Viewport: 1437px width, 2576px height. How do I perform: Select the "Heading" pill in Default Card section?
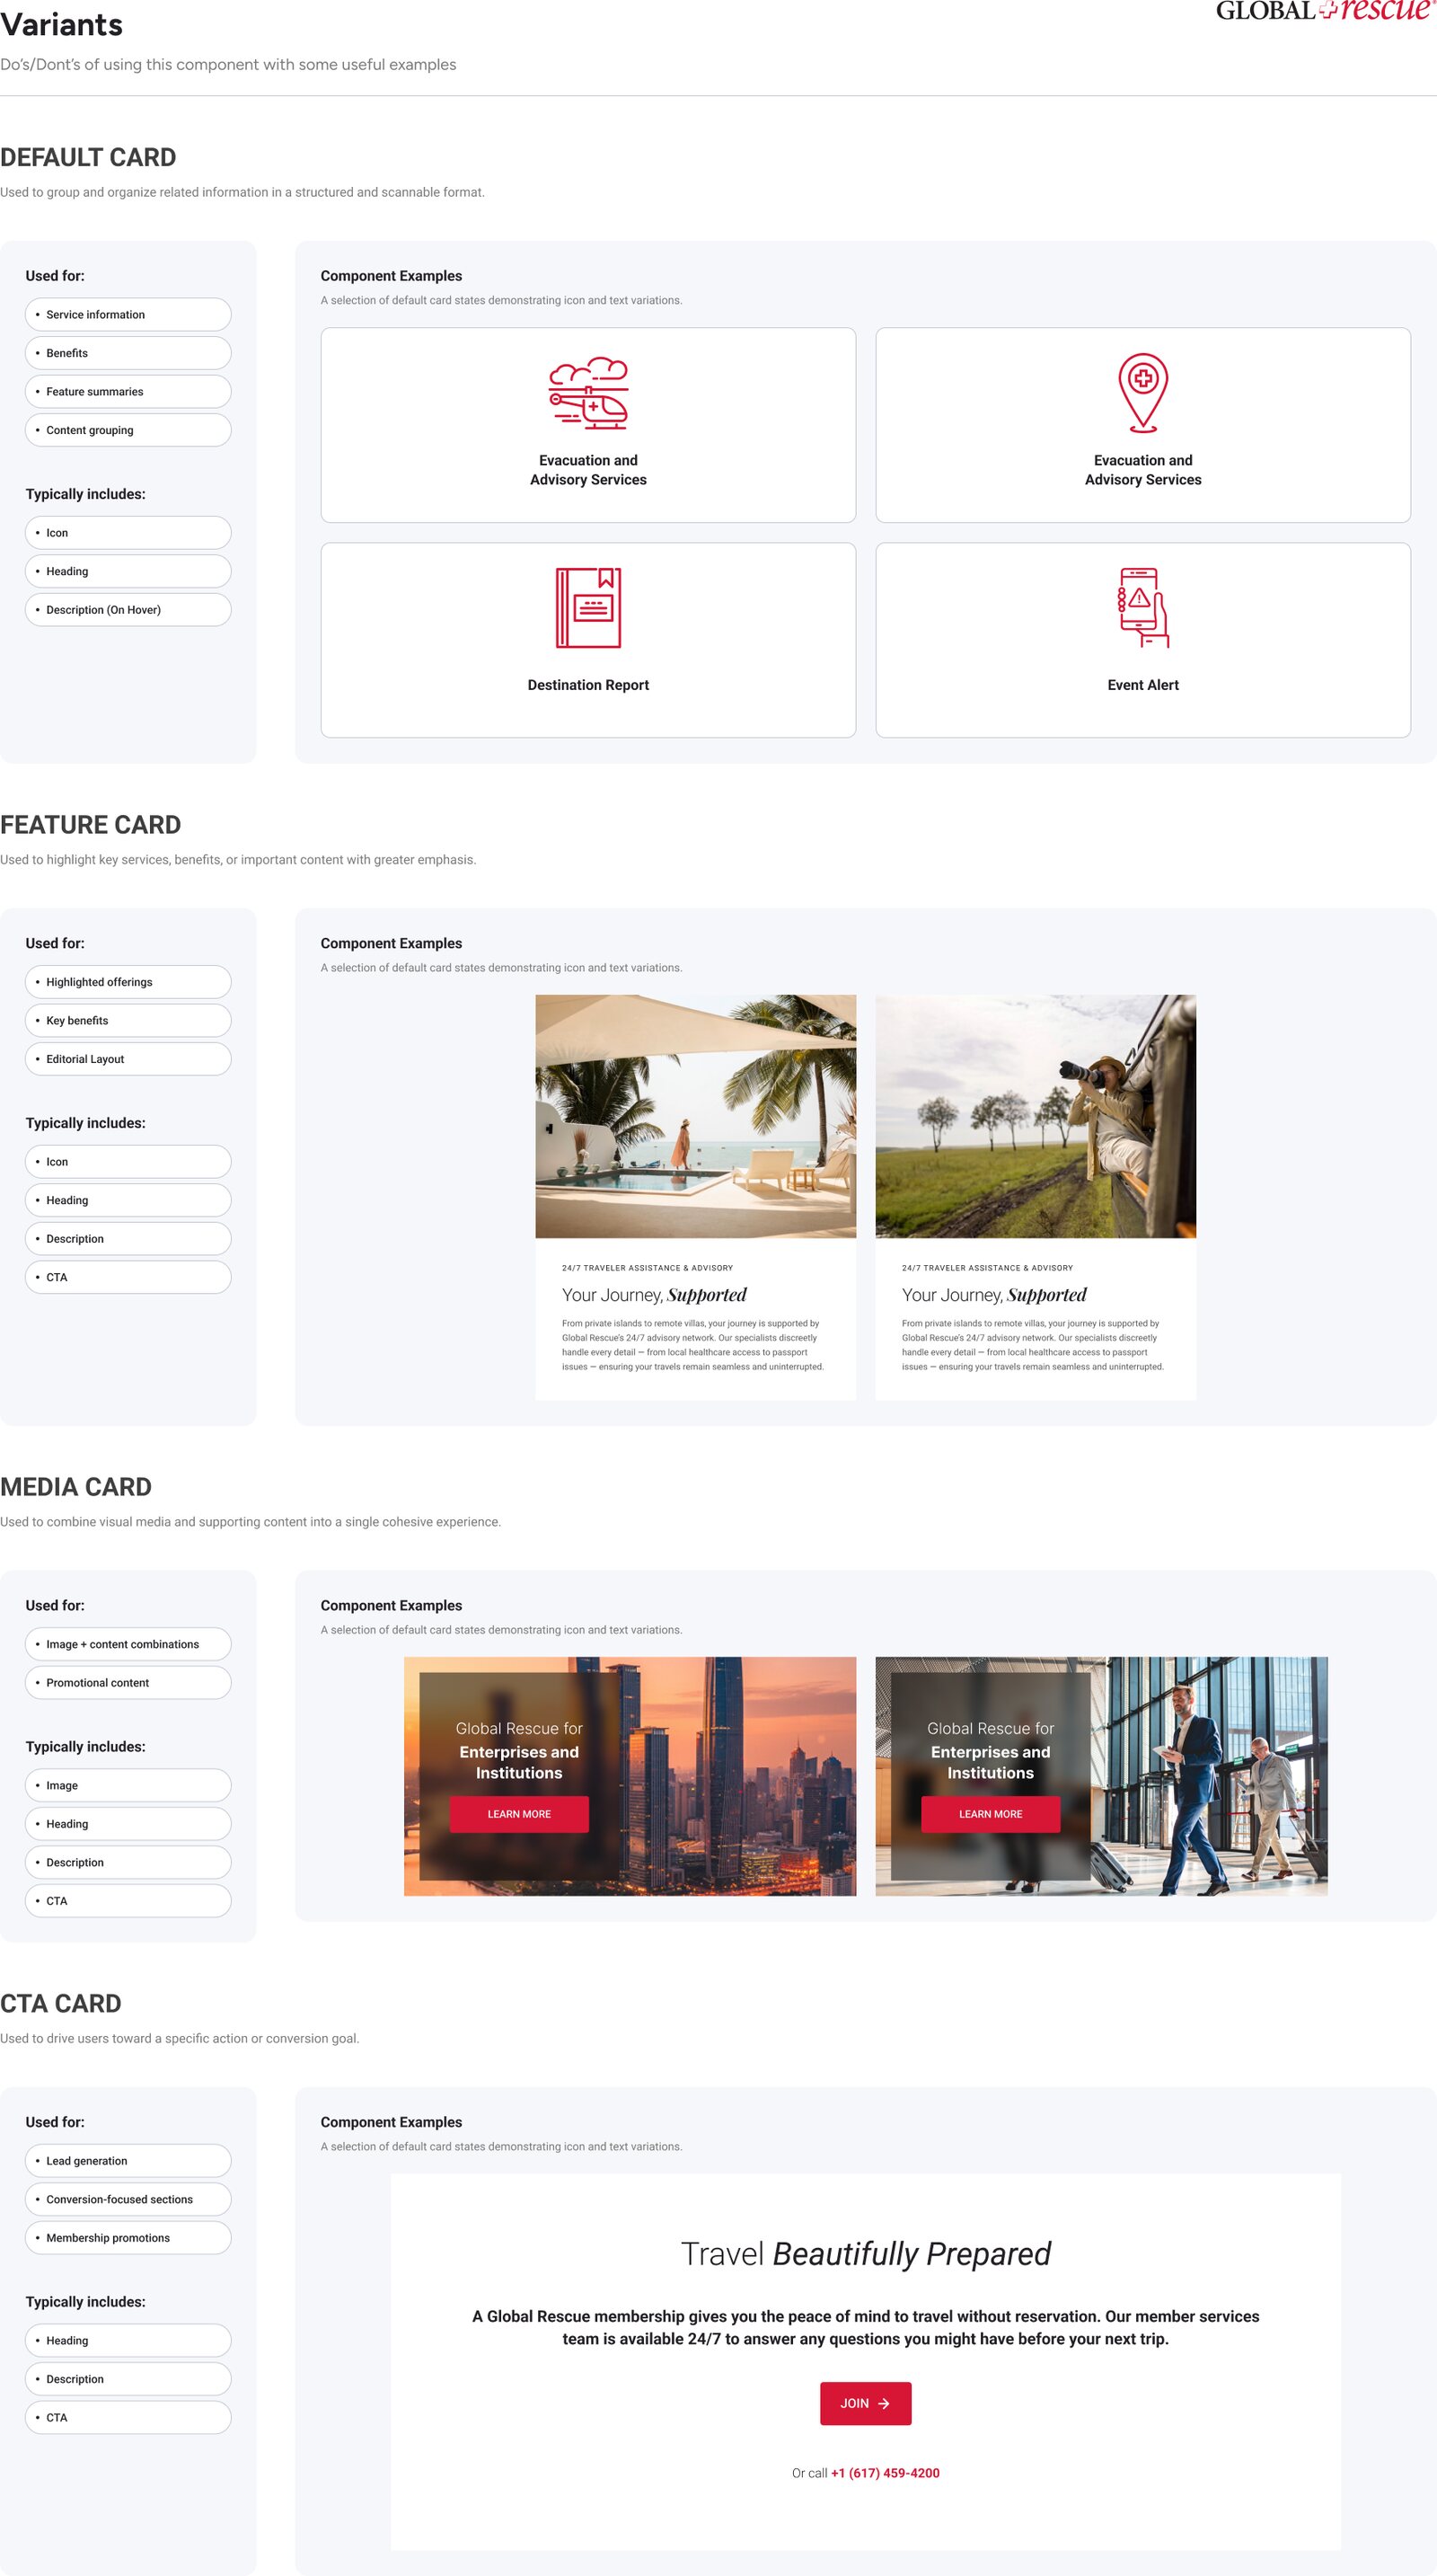(128, 571)
